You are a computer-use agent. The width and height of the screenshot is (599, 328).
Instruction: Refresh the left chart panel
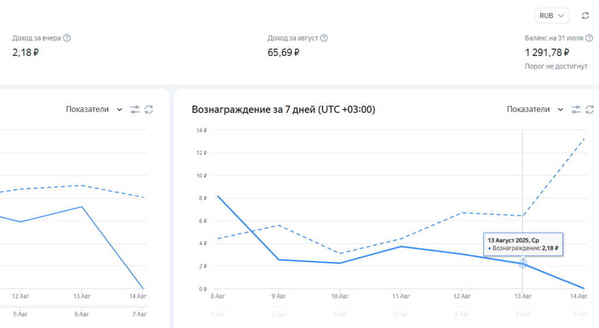tap(149, 110)
